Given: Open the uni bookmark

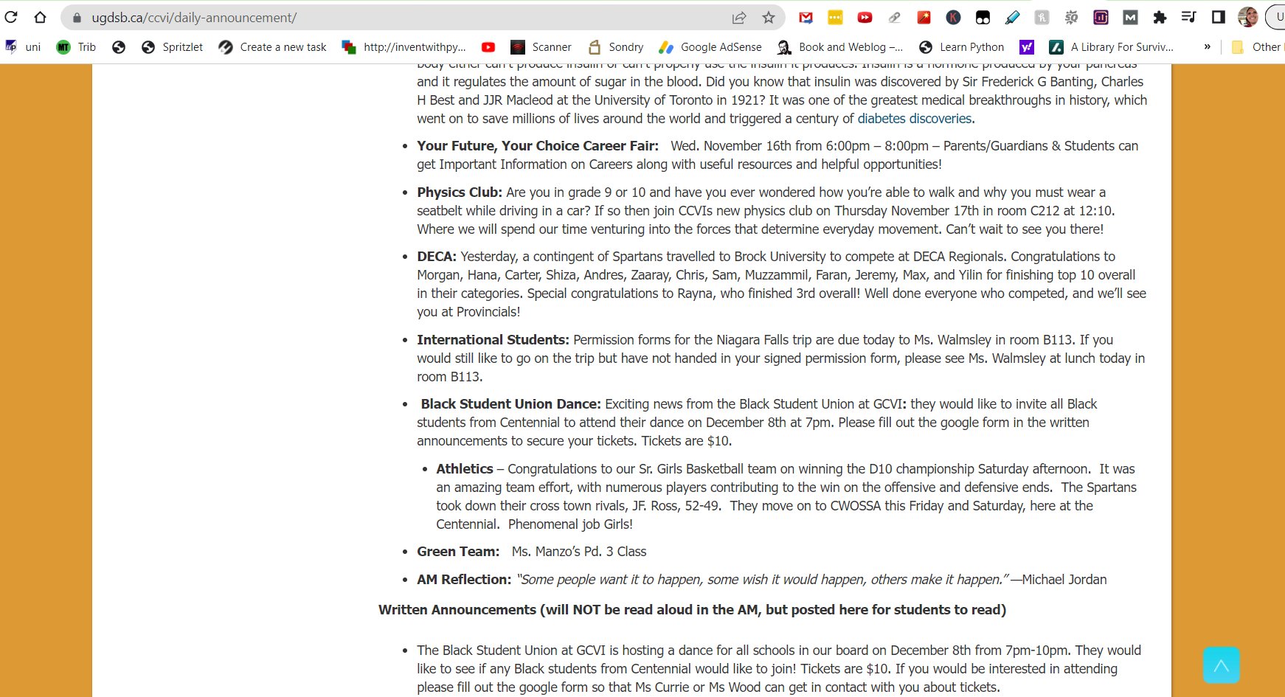Looking at the screenshot, I should coord(23,47).
